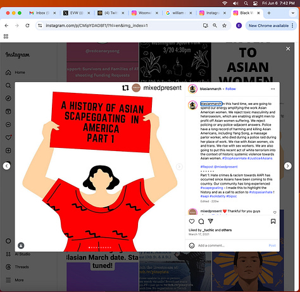Save the post with the bookmark icon
This screenshot has height=292, width=300.
click(273, 221)
